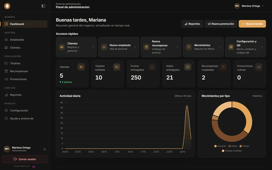
Task: Click the Canjes legend color dot
Action: (241, 146)
